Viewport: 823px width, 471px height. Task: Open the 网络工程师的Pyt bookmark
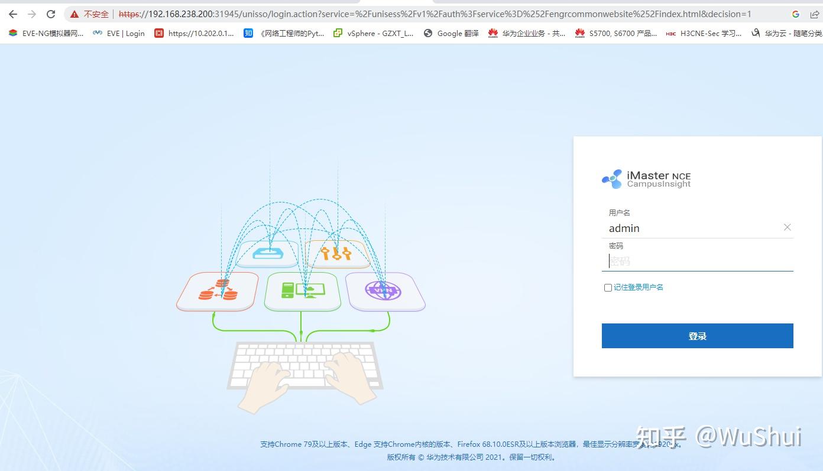tap(284, 33)
